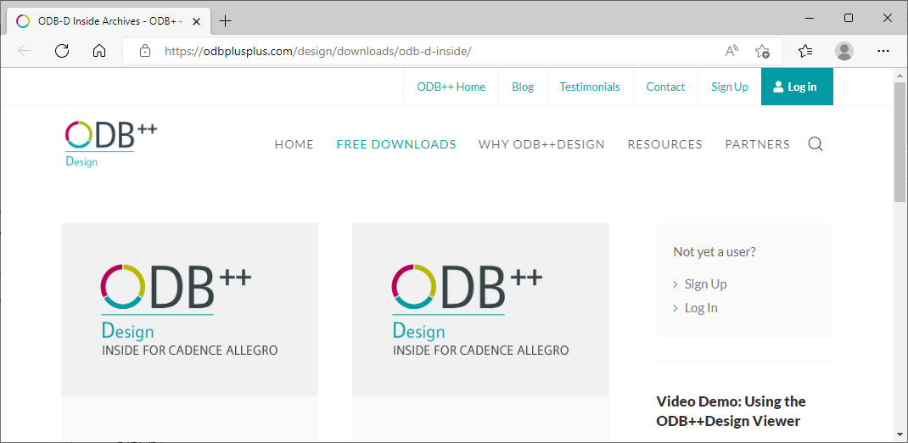
Task: Click the browser Back arrow
Action: [x=25, y=51]
